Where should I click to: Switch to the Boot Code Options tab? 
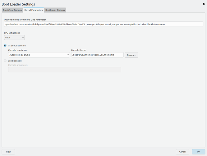coord(12,10)
